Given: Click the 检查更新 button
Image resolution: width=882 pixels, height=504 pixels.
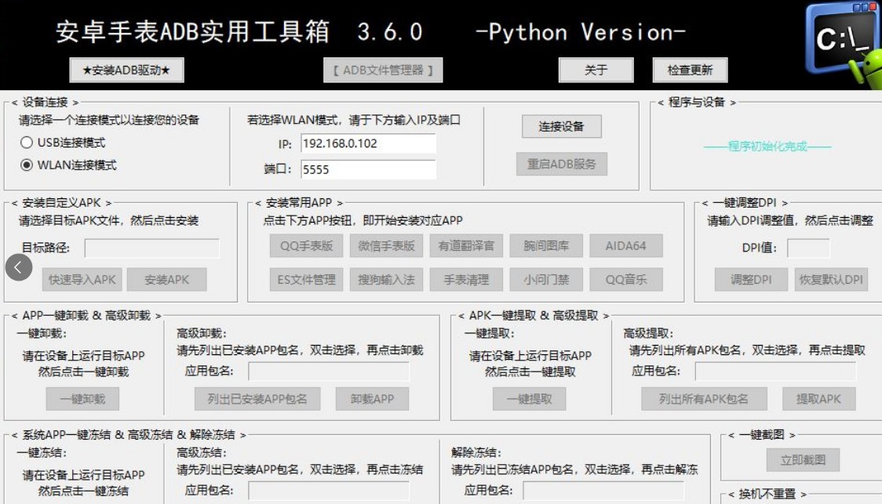Looking at the screenshot, I should point(690,70).
